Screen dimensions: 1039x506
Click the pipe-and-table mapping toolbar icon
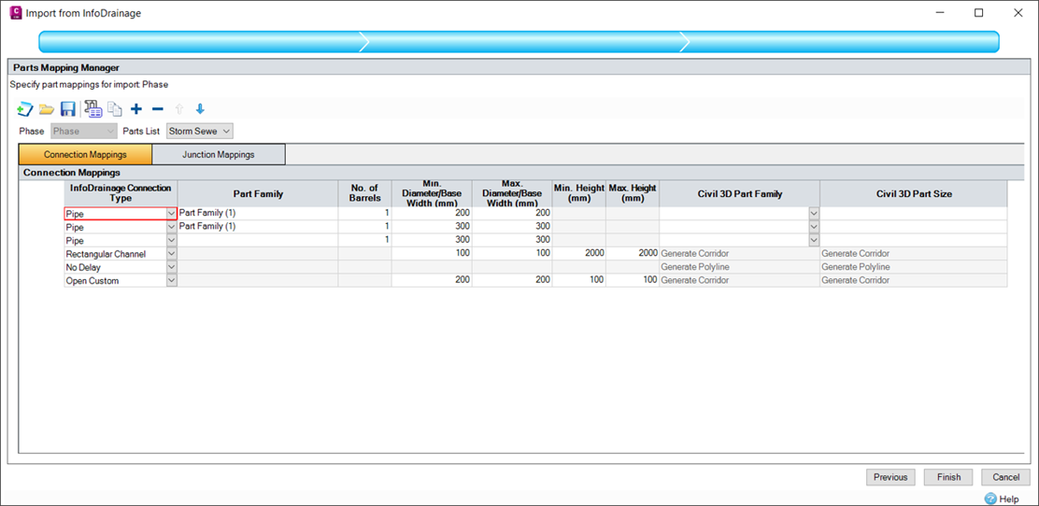point(93,109)
